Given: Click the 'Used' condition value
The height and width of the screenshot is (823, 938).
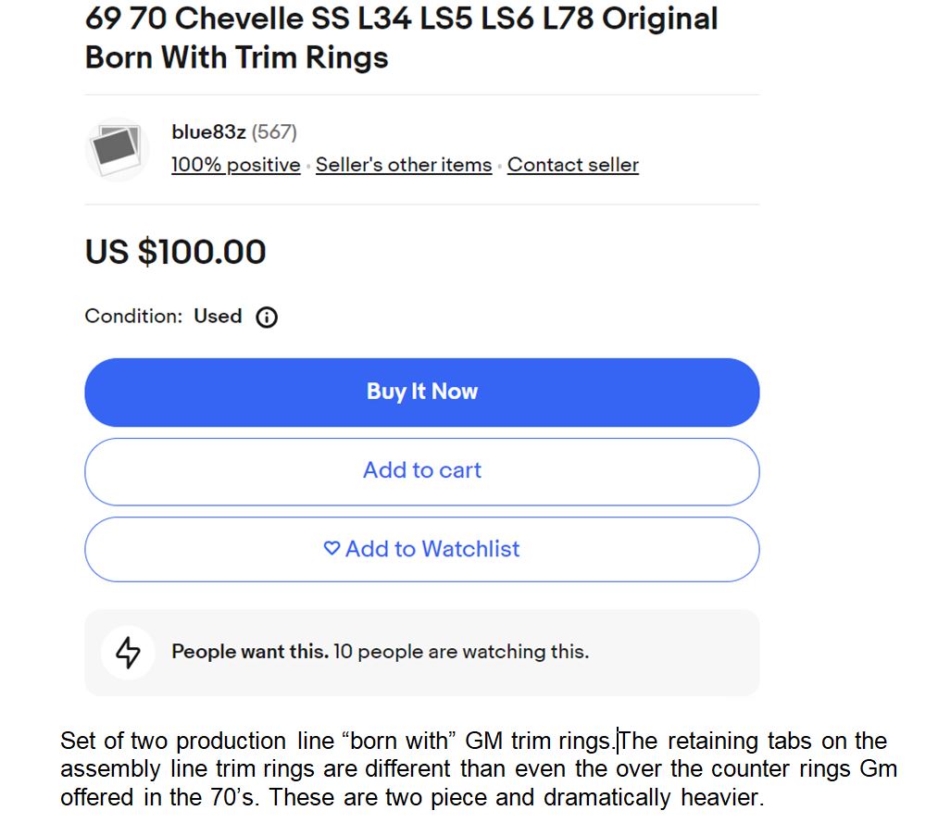Looking at the screenshot, I should [x=218, y=317].
